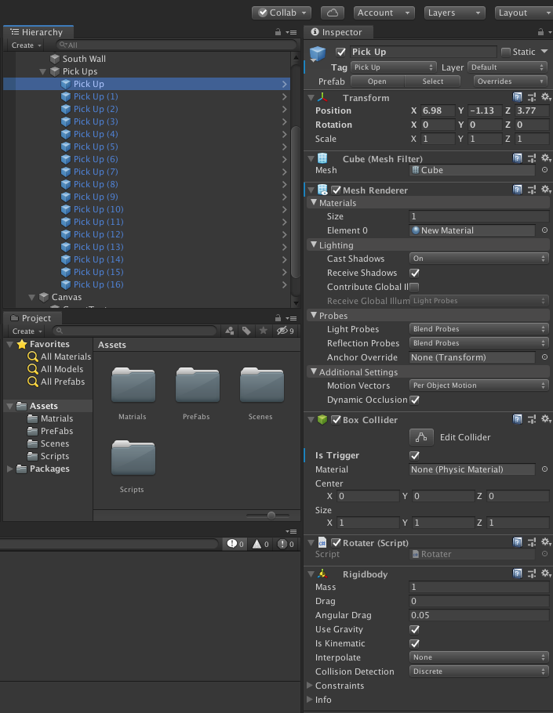Select the Project tab
Image resolution: width=553 pixels, height=713 pixels.
[x=31, y=318]
